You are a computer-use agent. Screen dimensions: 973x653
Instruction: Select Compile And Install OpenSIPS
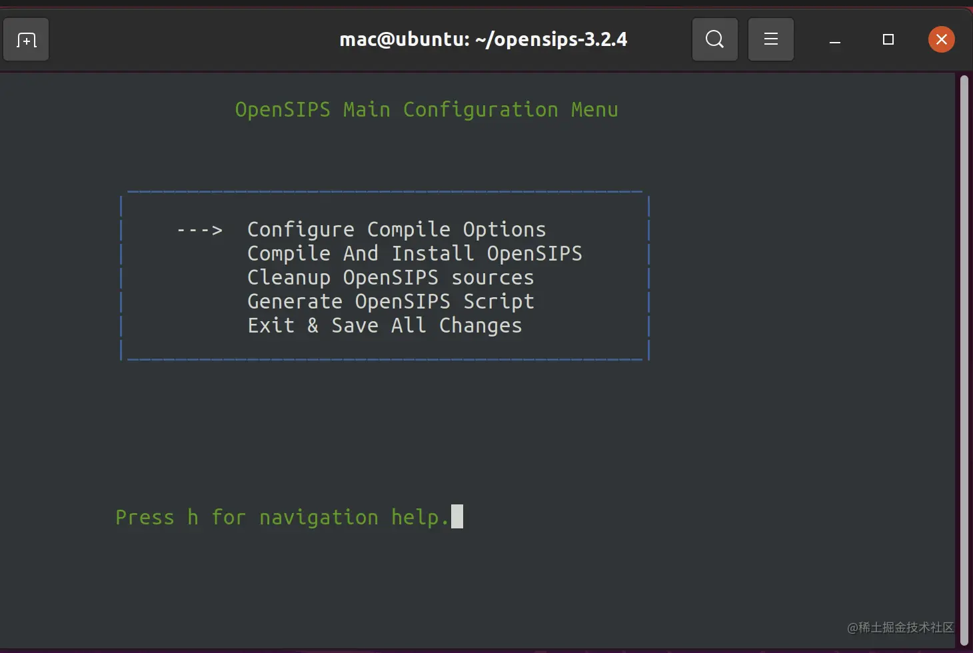pyautogui.click(x=414, y=253)
